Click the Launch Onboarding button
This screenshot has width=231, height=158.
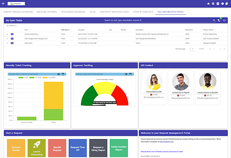coord(37,148)
